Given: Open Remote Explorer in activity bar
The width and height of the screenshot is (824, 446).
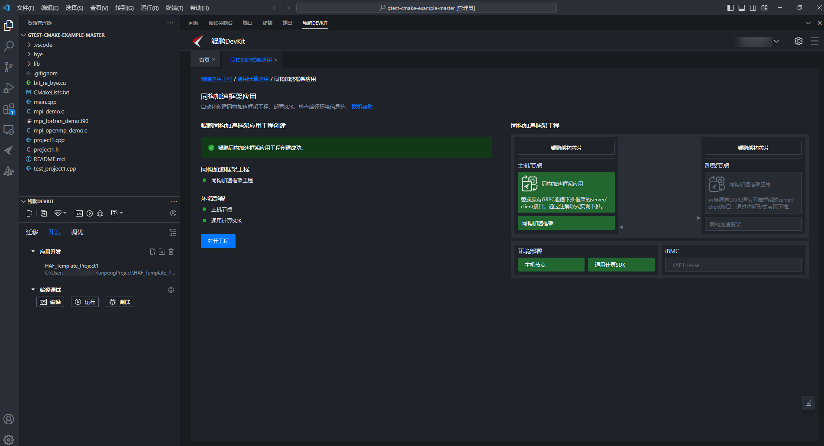Looking at the screenshot, I should pos(9,129).
